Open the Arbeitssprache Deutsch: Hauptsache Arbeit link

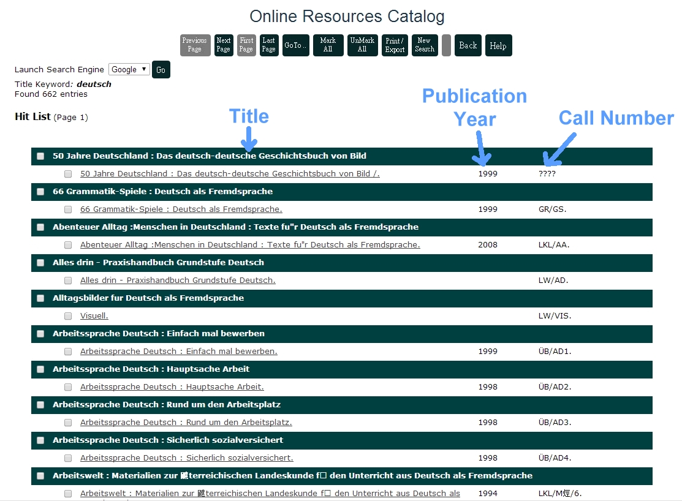coord(172,387)
